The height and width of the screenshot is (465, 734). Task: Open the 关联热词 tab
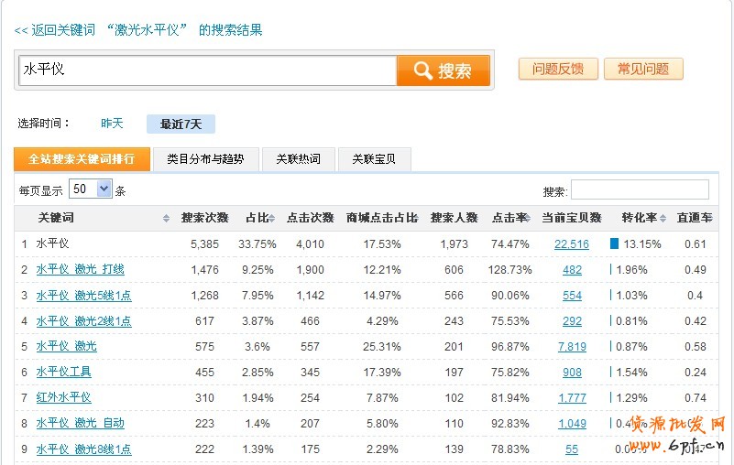[298, 159]
